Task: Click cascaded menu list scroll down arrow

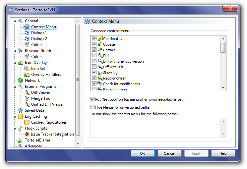Action: [223, 87]
